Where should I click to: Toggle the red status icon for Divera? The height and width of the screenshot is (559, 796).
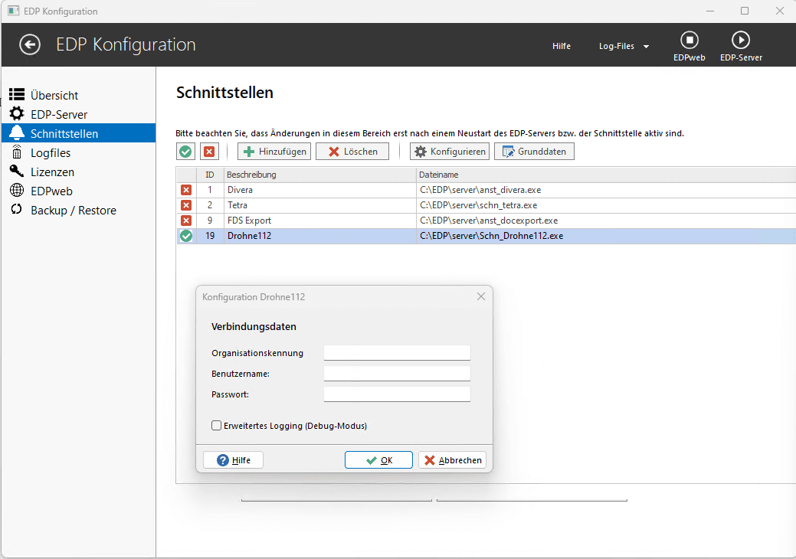(x=185, y=190)
